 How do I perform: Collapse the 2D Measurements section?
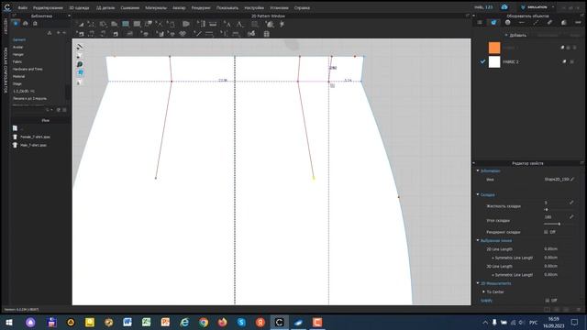[x=478, y=283]
